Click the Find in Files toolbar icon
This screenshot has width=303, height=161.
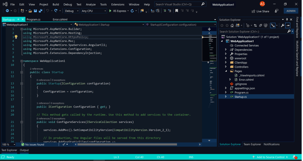click(x=142, y=11)
